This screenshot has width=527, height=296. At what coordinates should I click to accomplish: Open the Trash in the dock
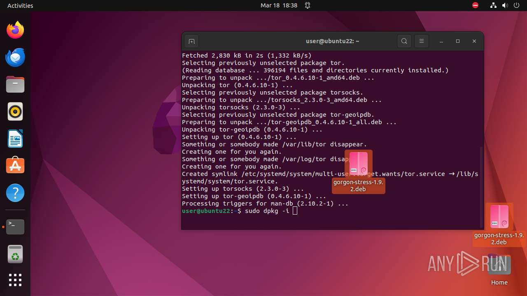click(15, 254)
